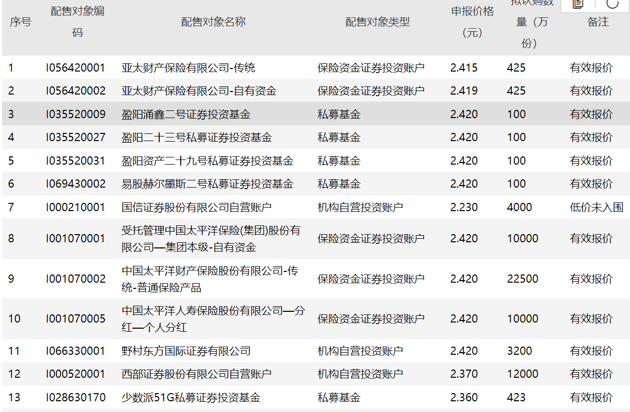The image size is (630, 412).
Task: Select code cell I056420001
Action: pos(75,67)
